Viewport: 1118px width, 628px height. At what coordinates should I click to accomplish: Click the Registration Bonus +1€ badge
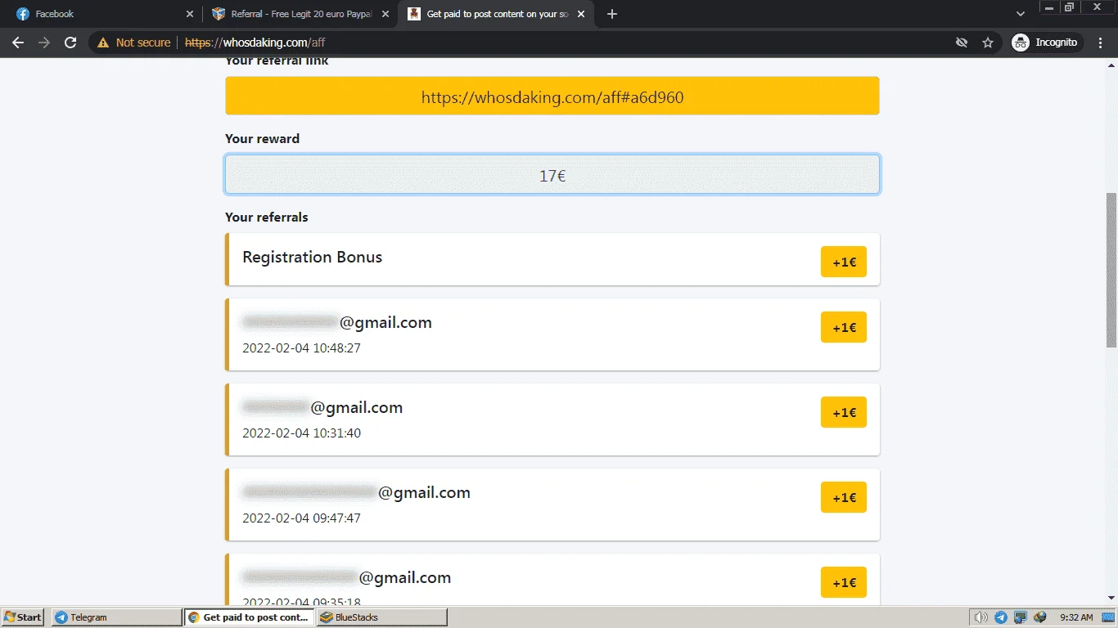pos(844,262)
